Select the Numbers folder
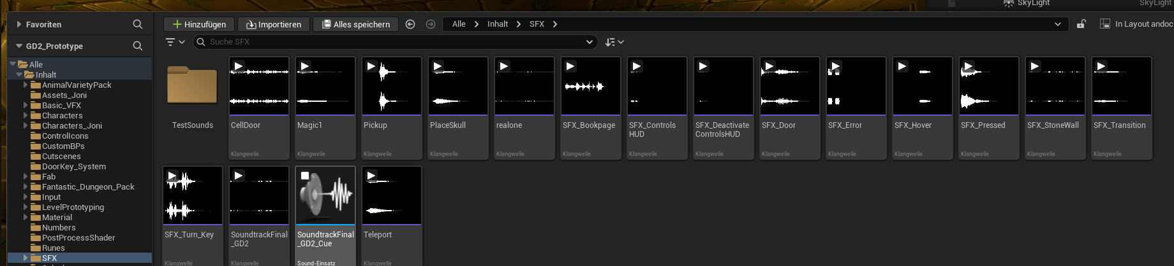Viewport: 1174px width, 266px height. point(59,227)
